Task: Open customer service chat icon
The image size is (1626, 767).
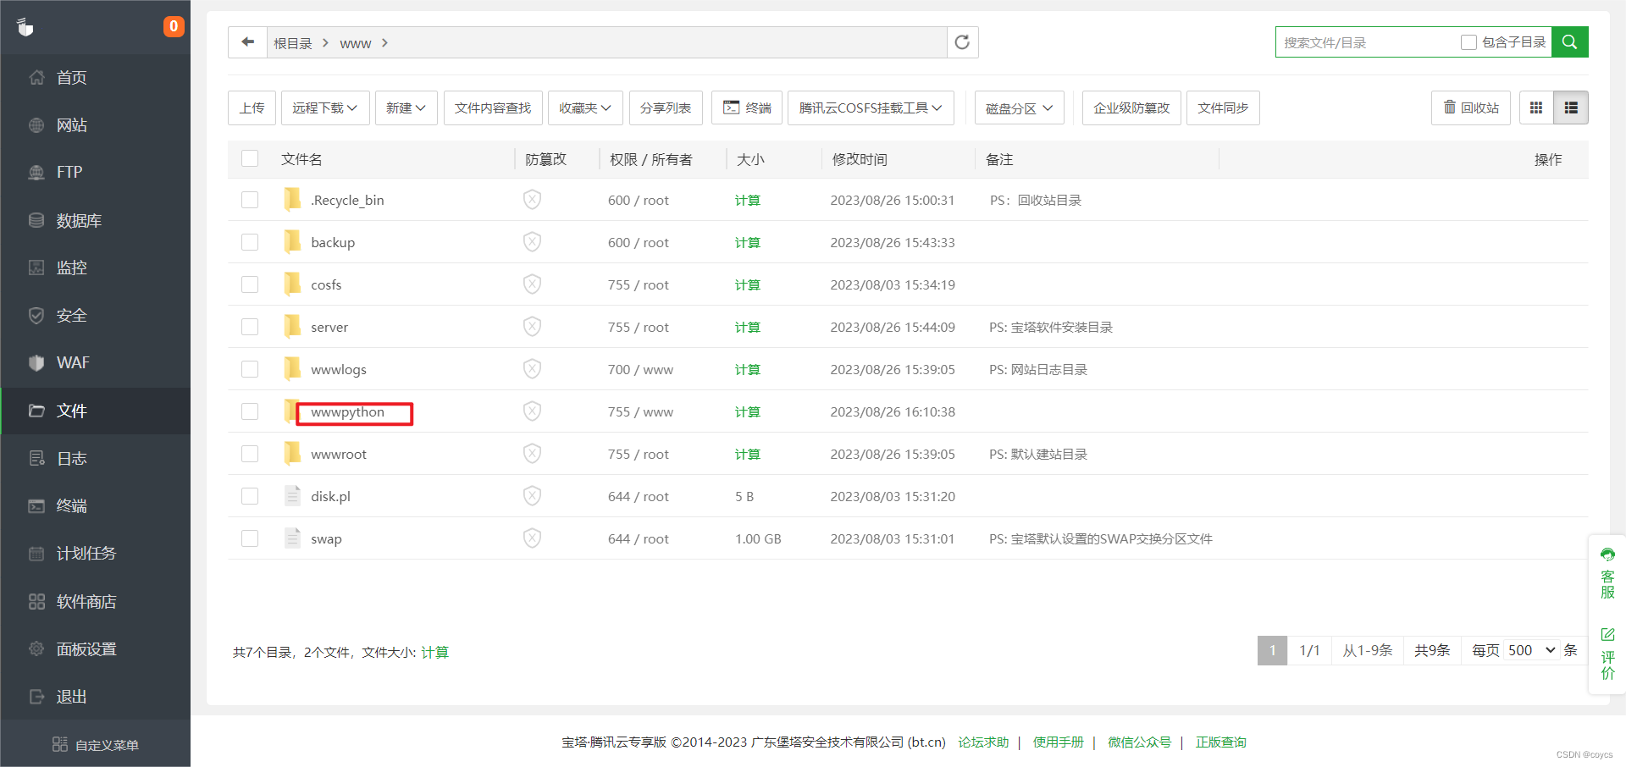Action: [1607, 555]
